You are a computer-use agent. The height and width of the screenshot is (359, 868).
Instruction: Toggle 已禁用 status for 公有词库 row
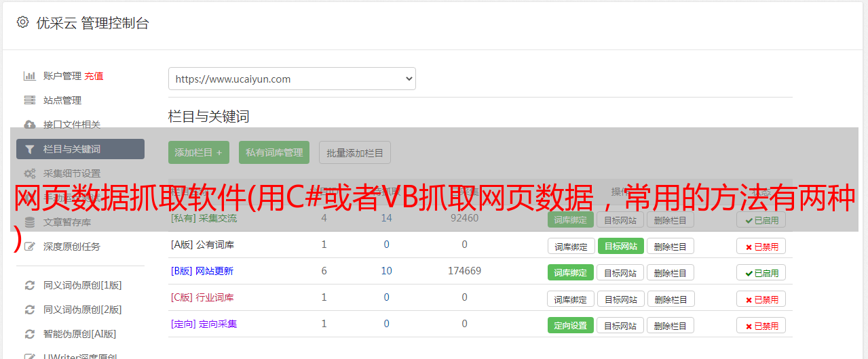tap(761, 247)
